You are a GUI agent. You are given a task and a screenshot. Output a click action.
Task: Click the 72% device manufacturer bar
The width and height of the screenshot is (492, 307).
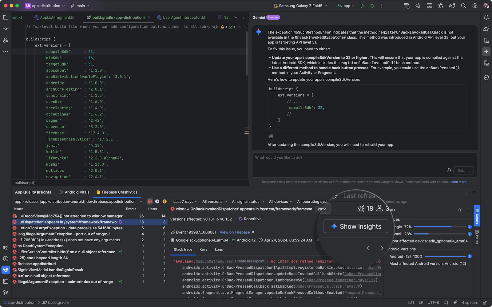point(440,227)
